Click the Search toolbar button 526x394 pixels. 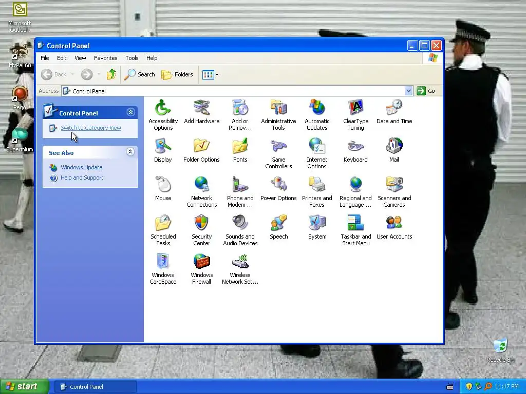(x=140, y=74)
